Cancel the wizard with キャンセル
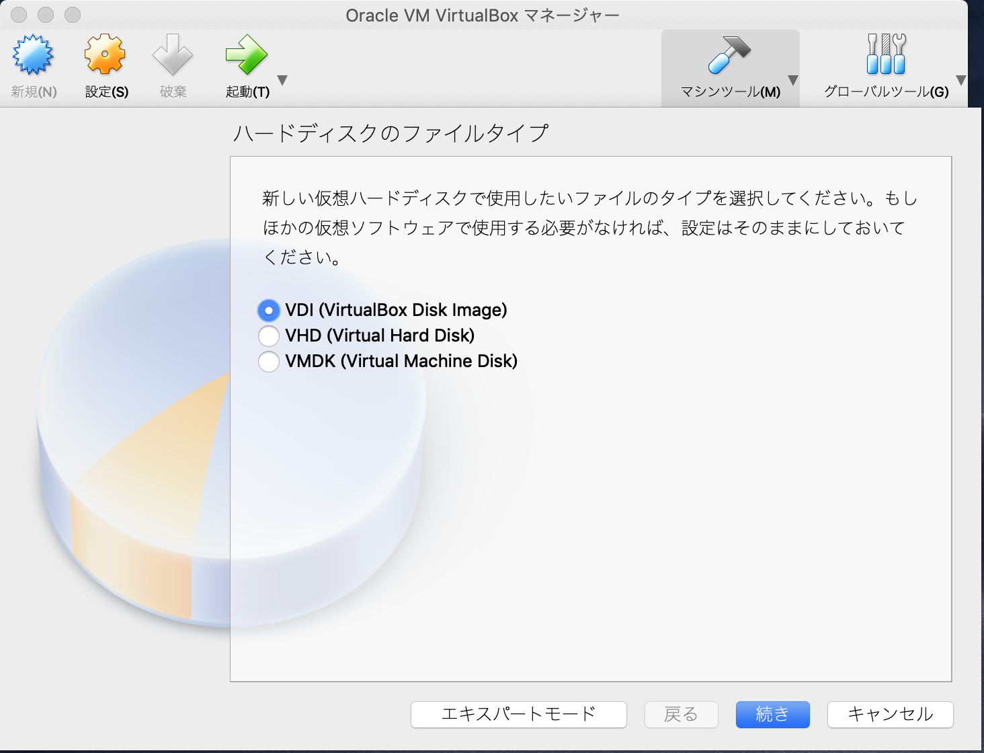This screenshot has height=753, width=984. point(891,714)
